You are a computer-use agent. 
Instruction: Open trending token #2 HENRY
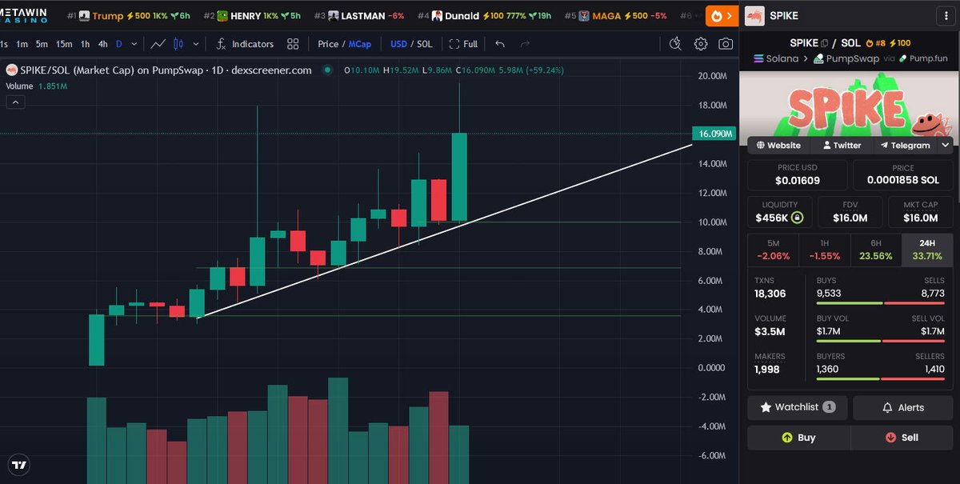(x=252, y=16)
